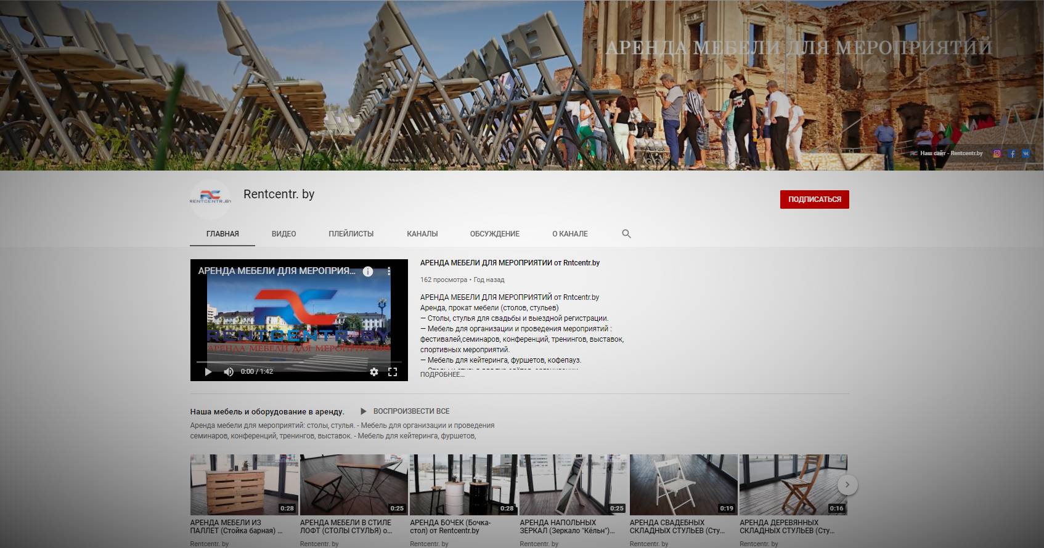Viewport: 1044px width, 548px height.
Task: Click the channel name under the wedding chairs video
Action: point(649,544)
